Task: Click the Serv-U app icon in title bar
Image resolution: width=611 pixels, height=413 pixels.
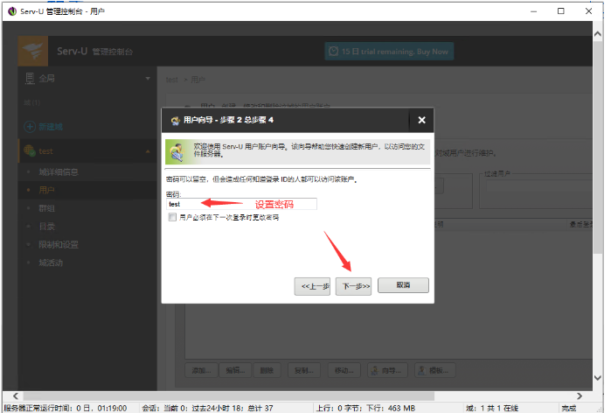Action: 12,11
